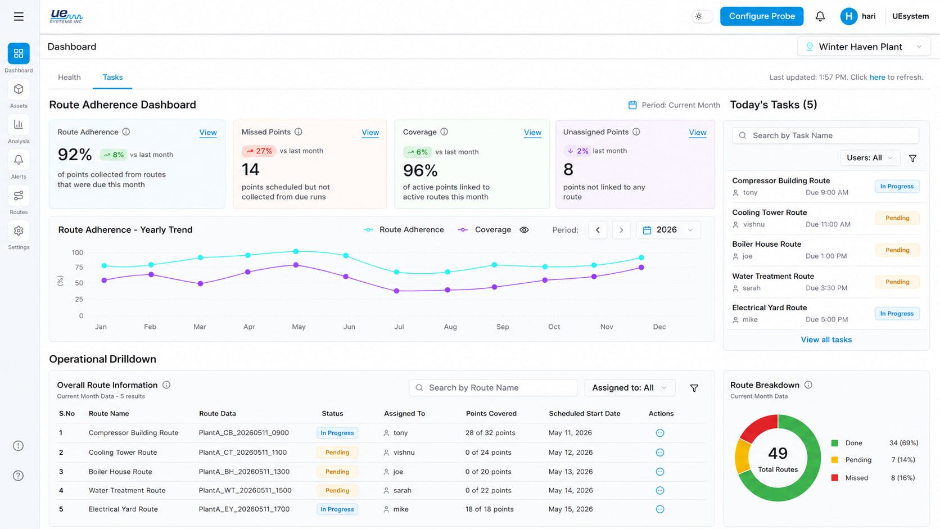This screenshot has width=940, height=529.
Task: Click PlantA_CB_20260511_0900 route data cell
Action: pos(243,433)
